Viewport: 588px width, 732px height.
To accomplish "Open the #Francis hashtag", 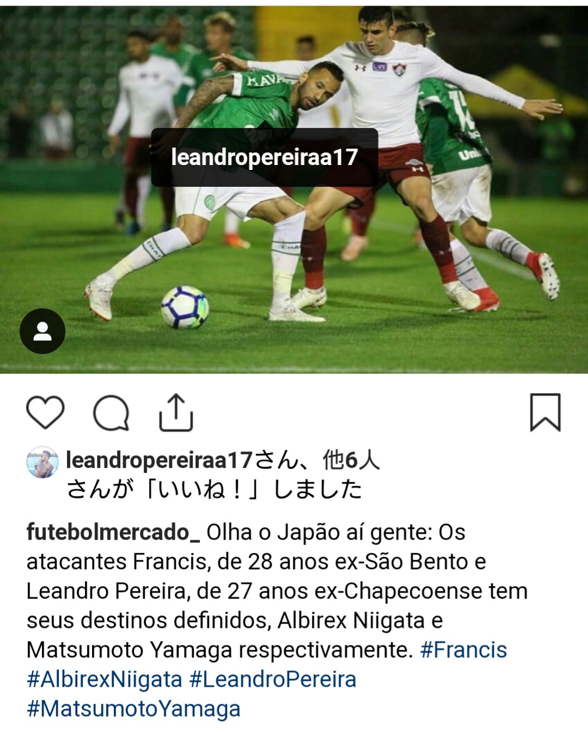I will tap(463, 650).
